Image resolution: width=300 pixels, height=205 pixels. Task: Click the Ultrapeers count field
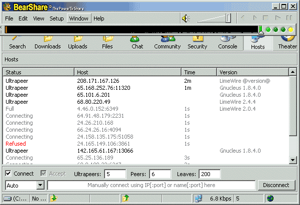[115, 174]
